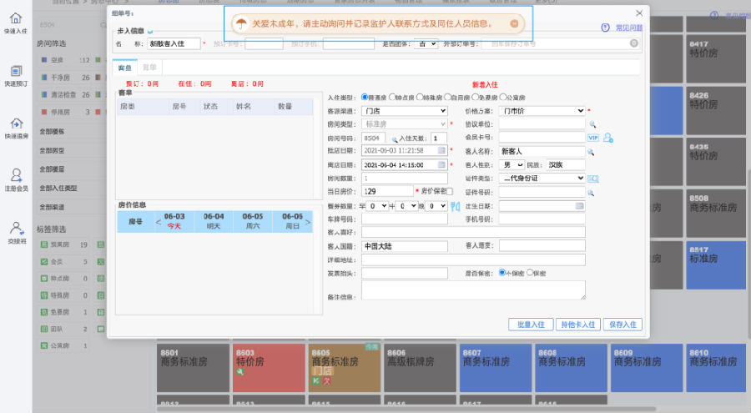The image size is (751, 413).
Task: Collapse the 步入信息 section chevron
Action: click(150, 32)
